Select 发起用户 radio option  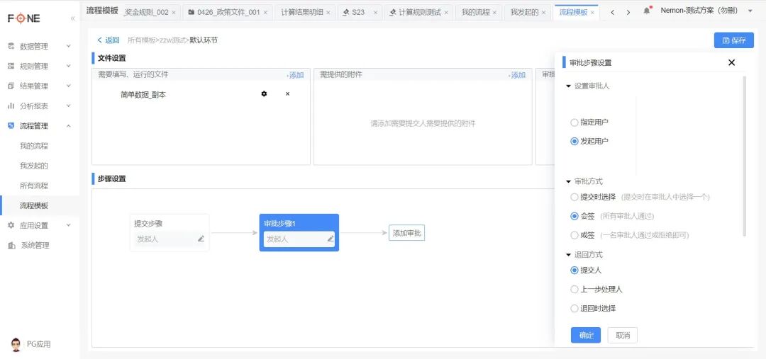pyautogui.click(x=574, y=142)
